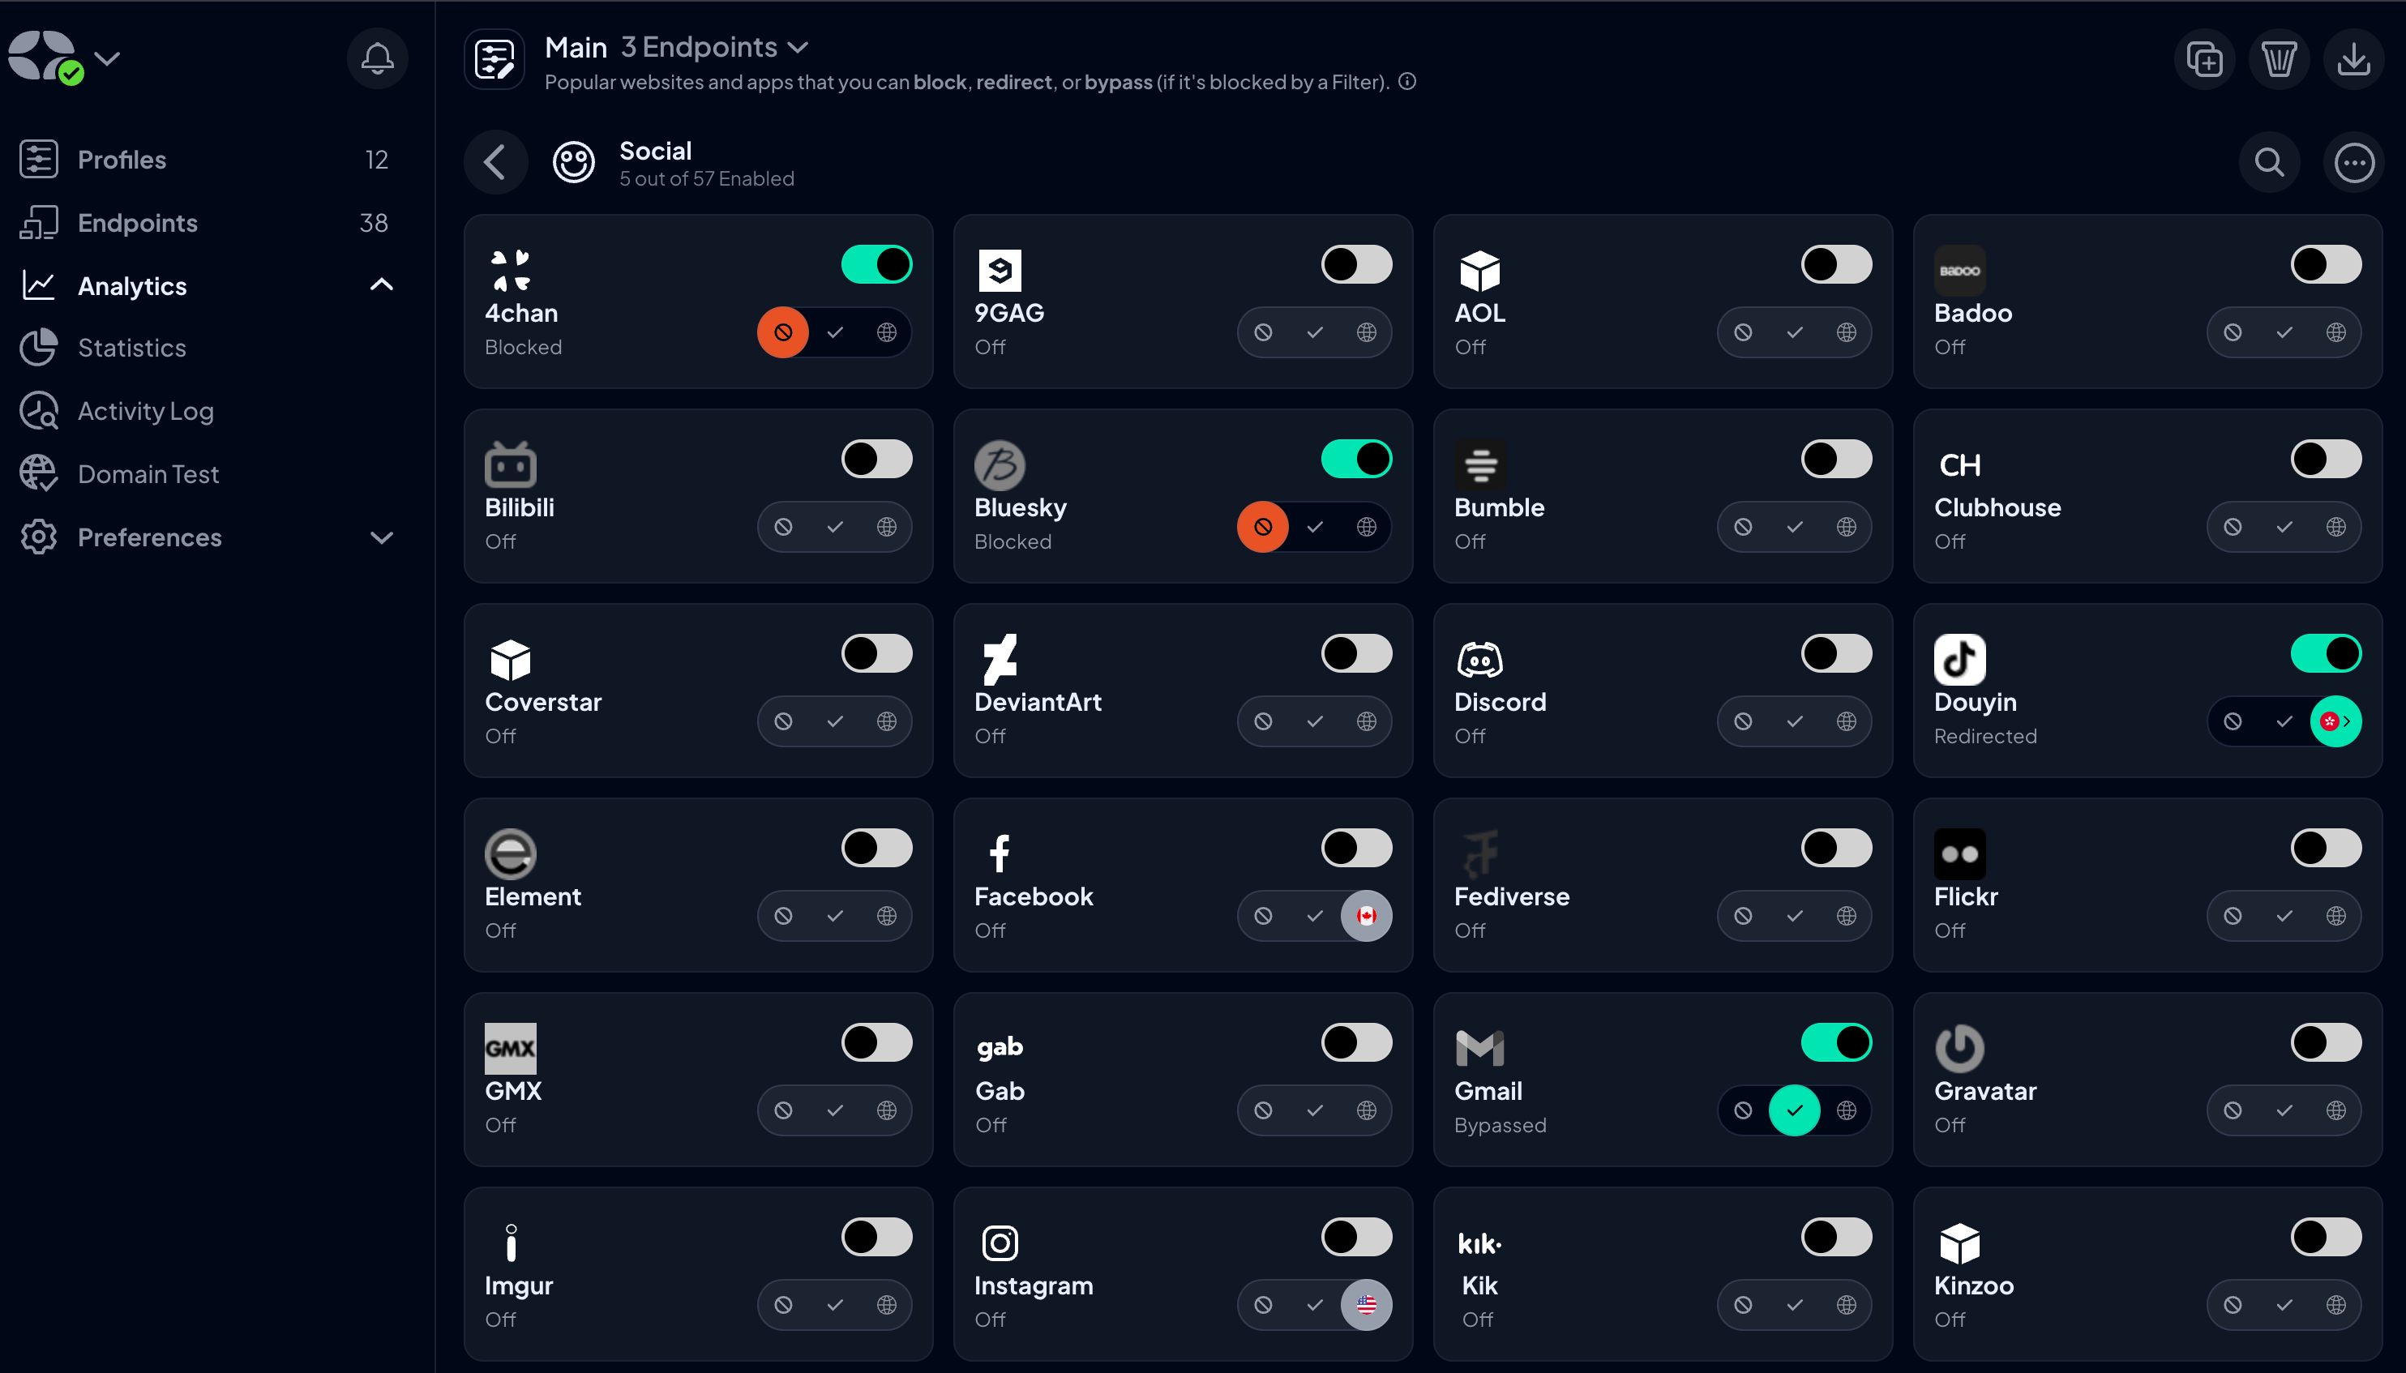Click the bypass checkmark for 9GAG
The height and width of the screenshot is (1373, 2406).
point(1314,332)
